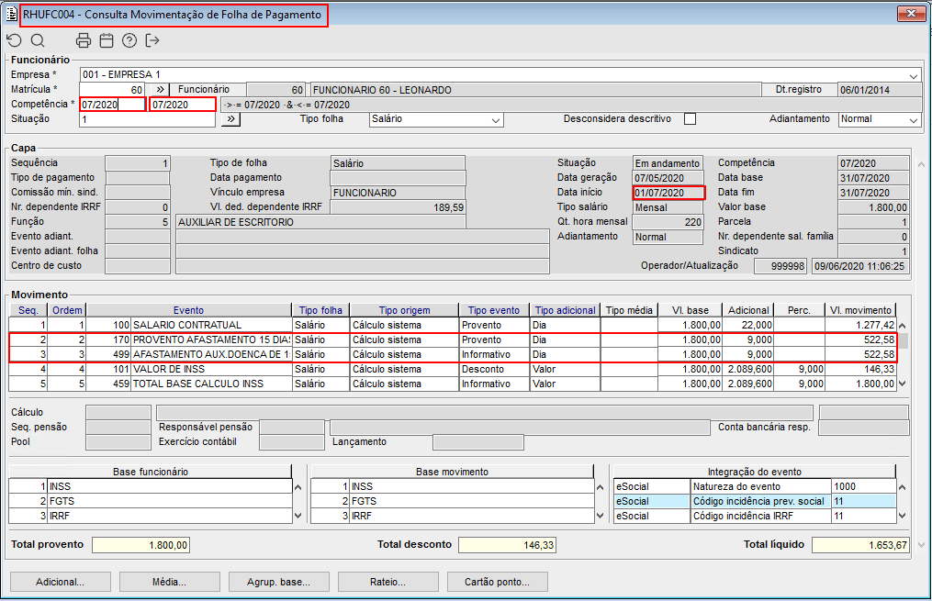Click the Evento column header
The height and width of the screenshot is (601, 932).
188,310
